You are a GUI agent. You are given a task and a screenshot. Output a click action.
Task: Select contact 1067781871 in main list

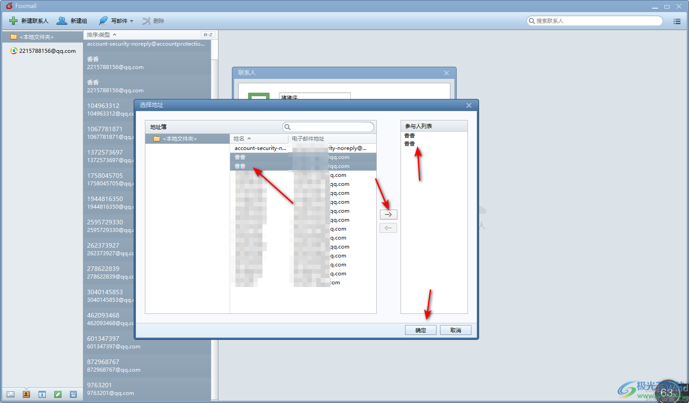(109, 133)
